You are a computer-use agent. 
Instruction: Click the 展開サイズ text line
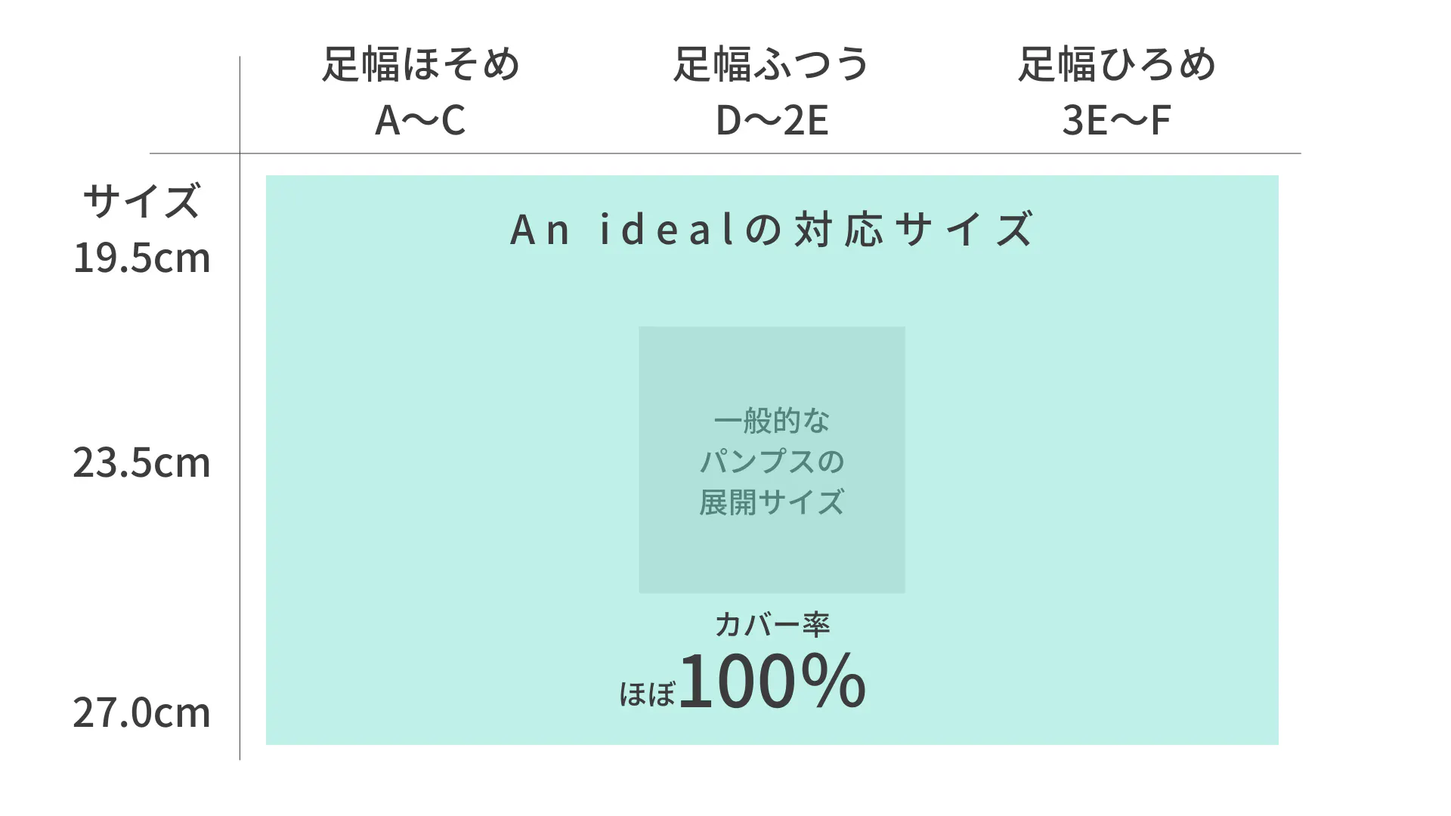(x=772, y=502)
